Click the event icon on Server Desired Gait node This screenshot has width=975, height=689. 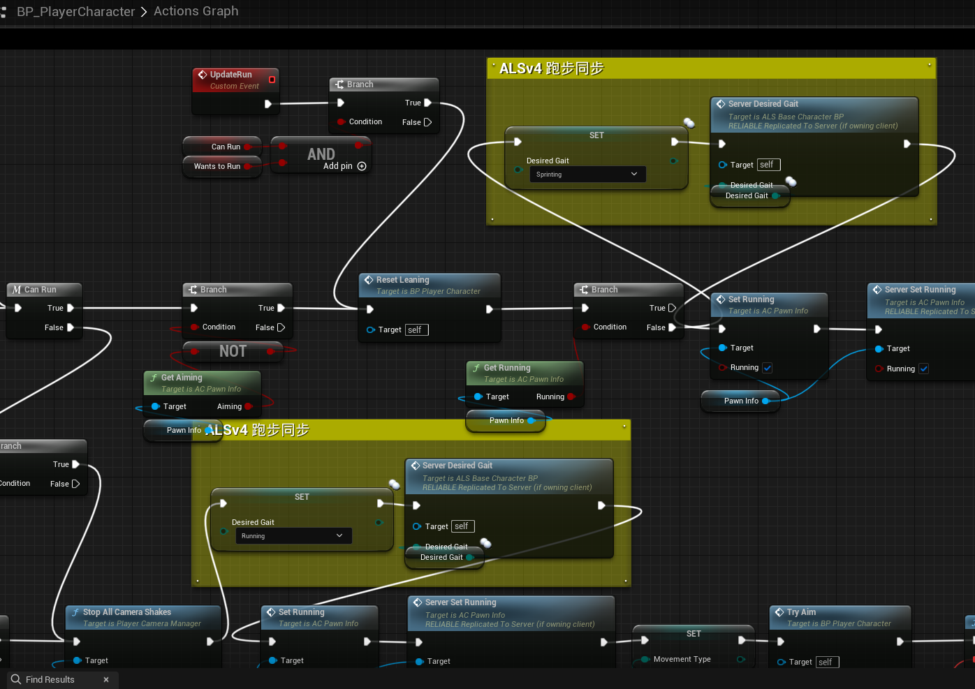pyautogui.click(x=720, y=103)
